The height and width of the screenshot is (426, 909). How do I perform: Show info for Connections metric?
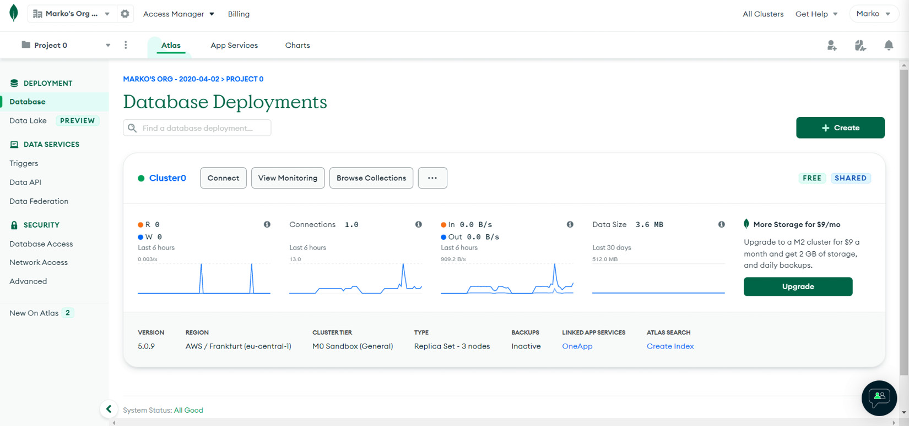tap(419, 224)
